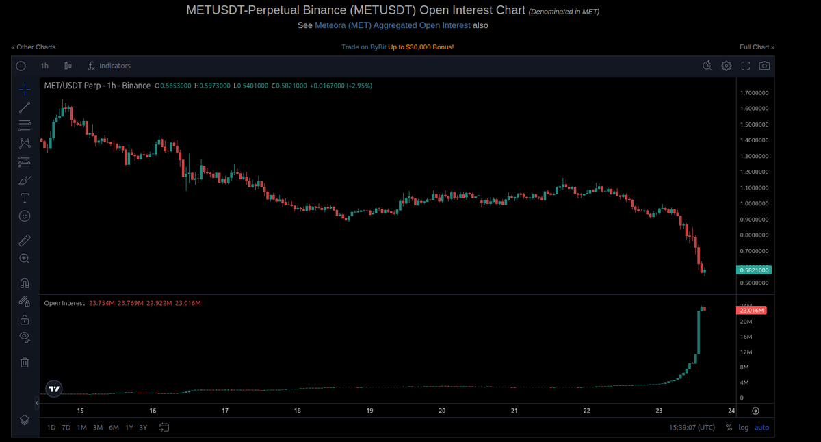The width and height of the screenshot is (821, 442).
Task: Open chart settings gear icon
Action: pyautogui.click(x=727, y=66)
